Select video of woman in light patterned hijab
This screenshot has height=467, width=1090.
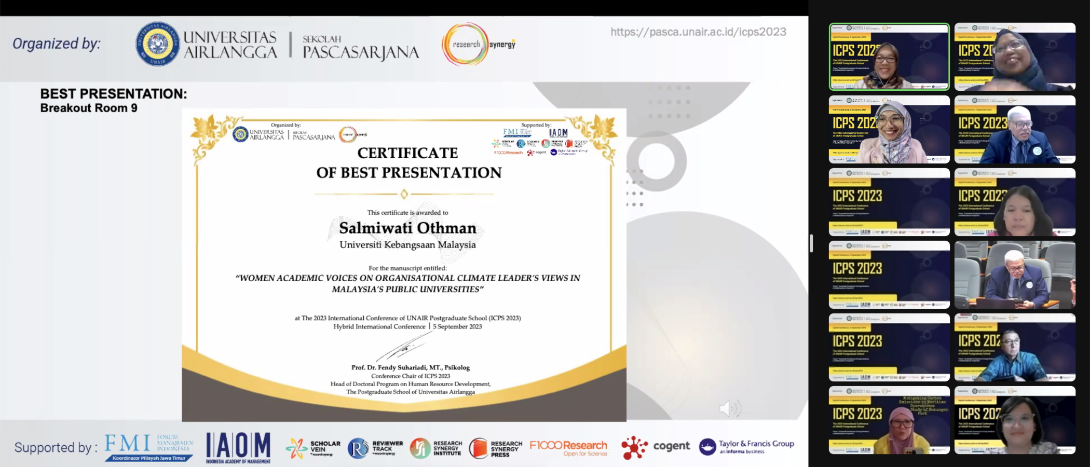coord(889,129)
